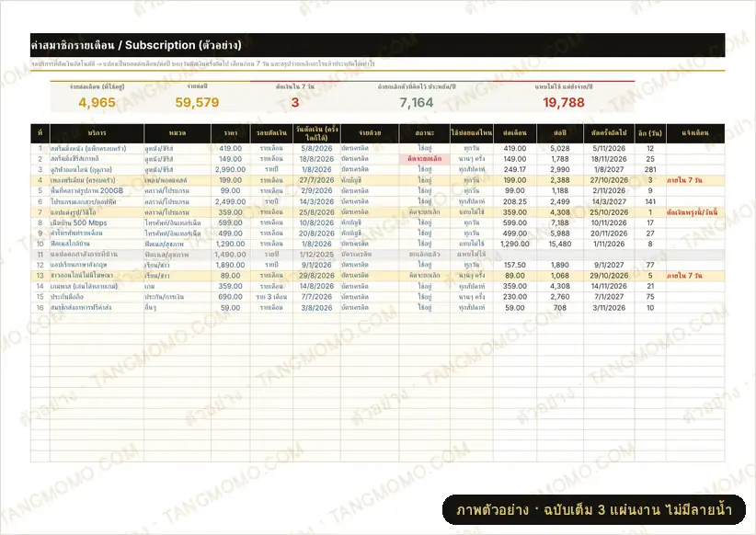Screen dimensions: 756x535
Task: Click the 'อีก (วัน)' column header
Action: pos(650,133)
